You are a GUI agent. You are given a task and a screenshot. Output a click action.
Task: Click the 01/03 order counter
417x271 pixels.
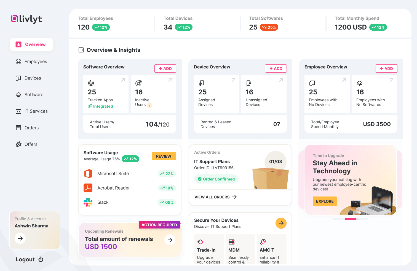276,162
